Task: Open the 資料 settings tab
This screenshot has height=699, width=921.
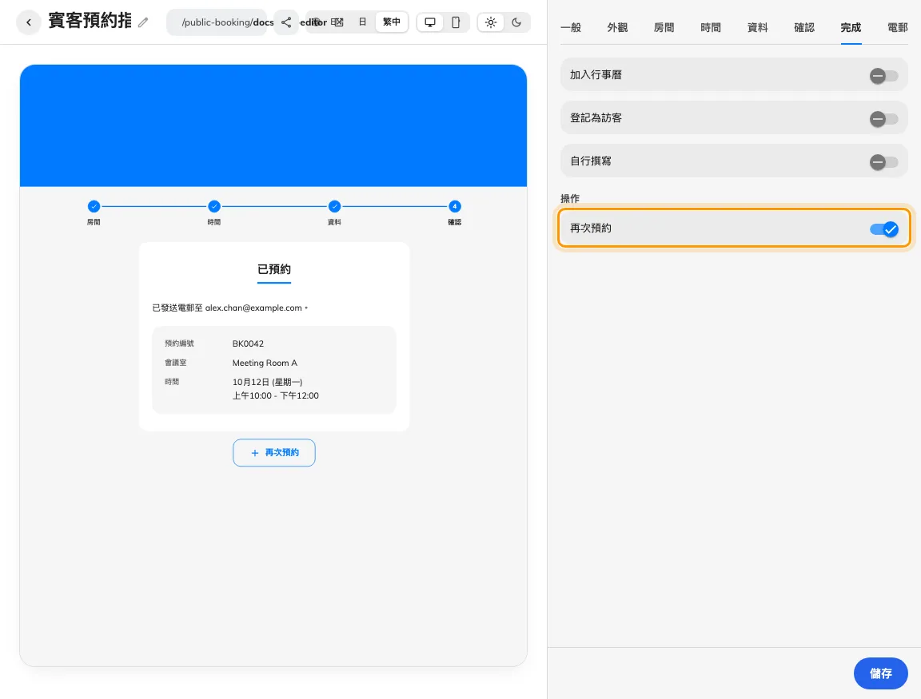Action: point(757,28)
